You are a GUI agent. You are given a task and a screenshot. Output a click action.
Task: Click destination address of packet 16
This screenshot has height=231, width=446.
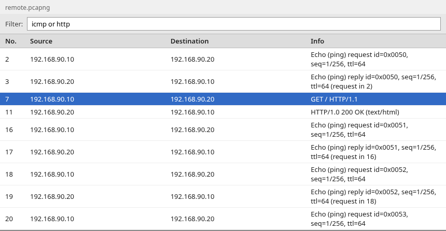tap(192, 130)
